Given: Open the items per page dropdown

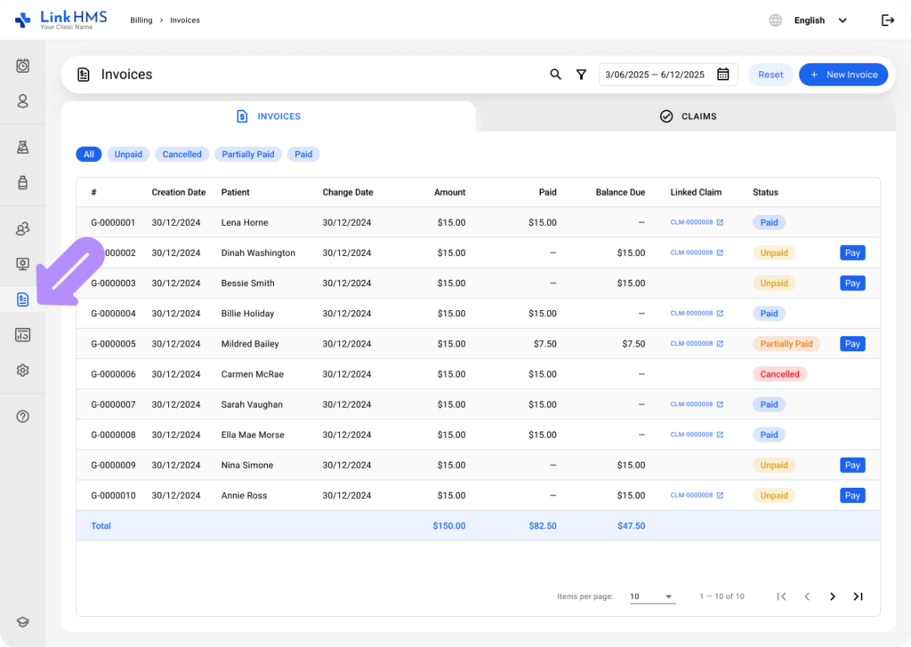Looking at the screenshot, I should (652, 596).
